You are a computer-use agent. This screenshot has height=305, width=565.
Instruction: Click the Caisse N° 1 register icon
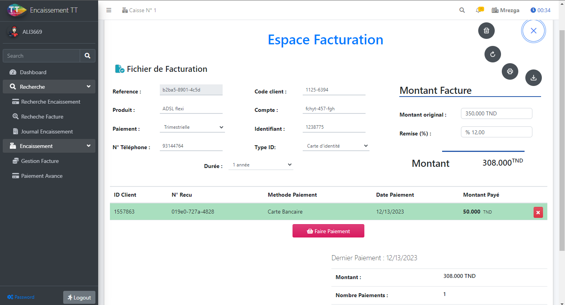coord(125,10)
